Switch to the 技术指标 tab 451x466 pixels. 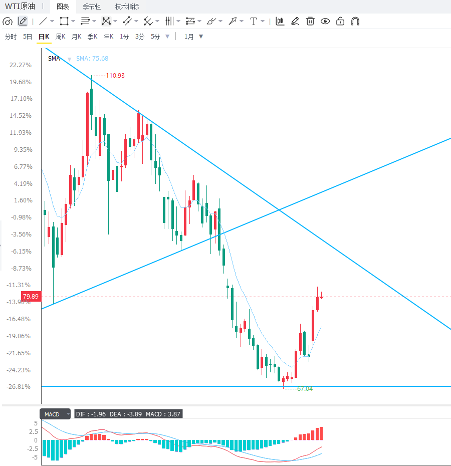coord(127,7)
